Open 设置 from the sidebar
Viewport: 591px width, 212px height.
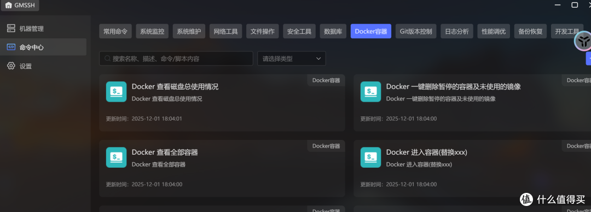(43, 66)
